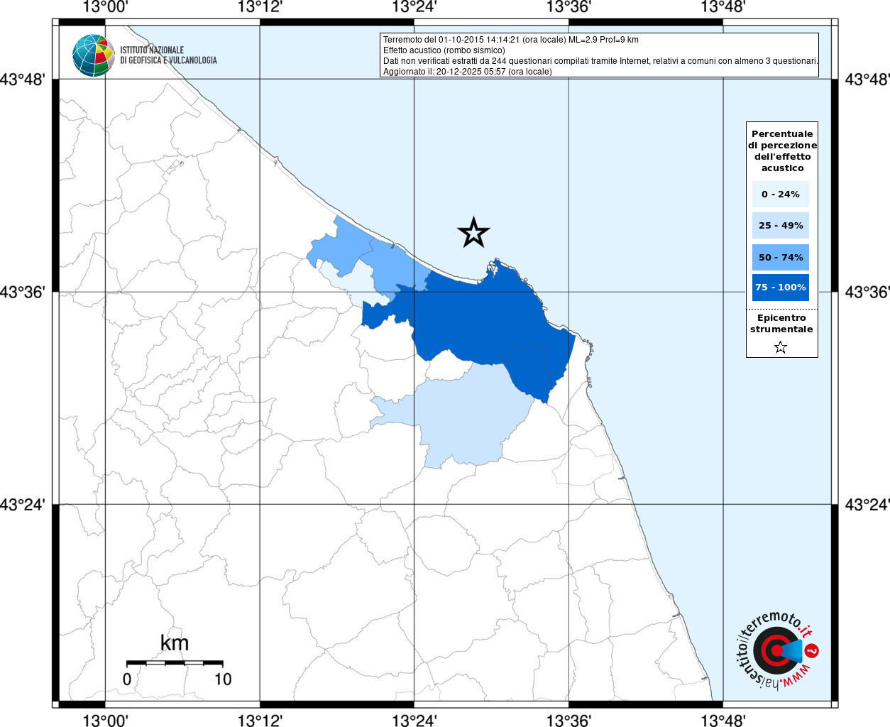The width and height of the screenshot is (890, 727).
Task: Click the INGV globe logo
Action: pyautogui.click(x=93, y=55)
